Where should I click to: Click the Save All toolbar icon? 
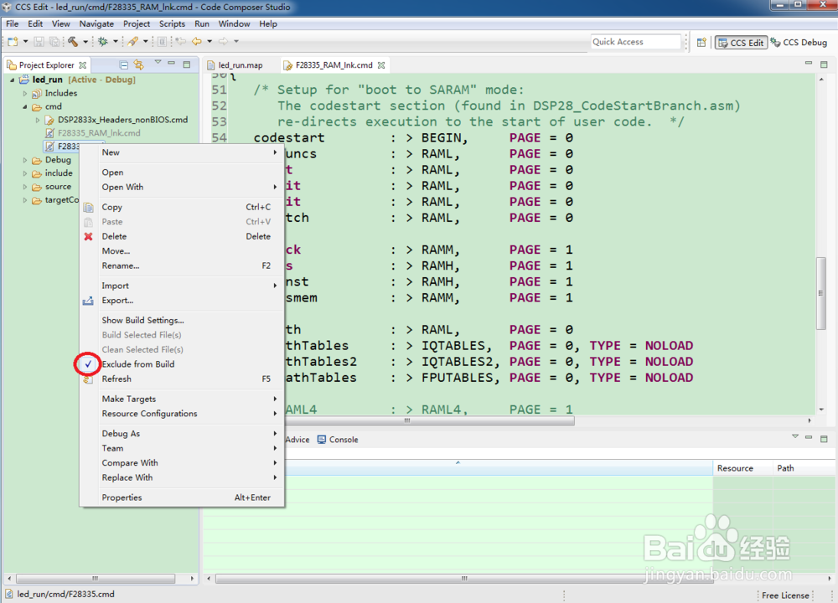[54, 42]
